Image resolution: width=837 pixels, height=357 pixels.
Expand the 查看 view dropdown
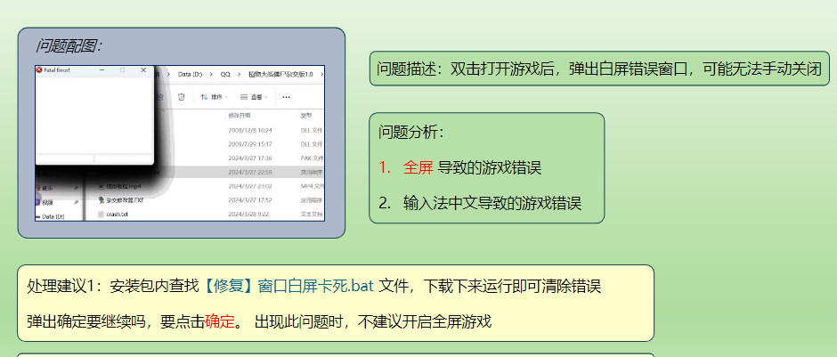[x=257, y=96]
